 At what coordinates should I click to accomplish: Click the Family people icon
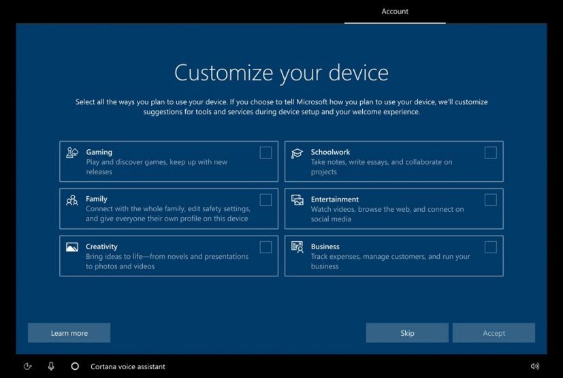[71, 200]
